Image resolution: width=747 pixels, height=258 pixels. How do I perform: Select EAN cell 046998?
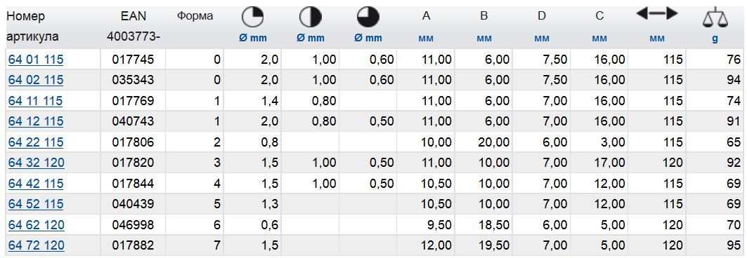coord(133,225)
